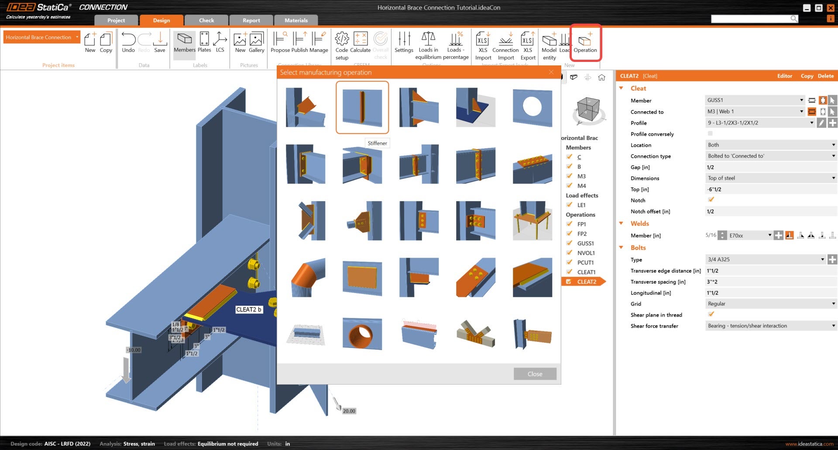Switch to the Check tab
Screen dimensions: 838x450
(206, 20)
